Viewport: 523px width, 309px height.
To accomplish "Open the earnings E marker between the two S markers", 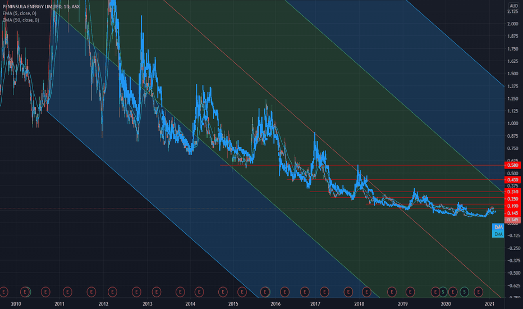I will pos(453,292).
